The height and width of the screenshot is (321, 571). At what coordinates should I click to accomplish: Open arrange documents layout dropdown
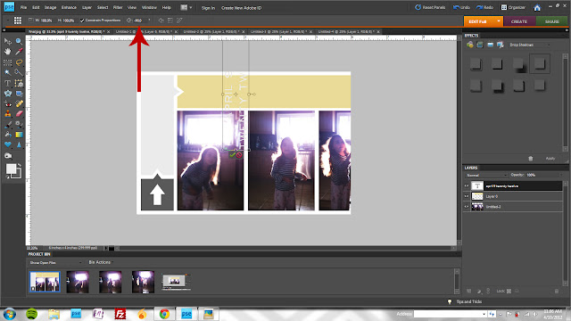186,7
